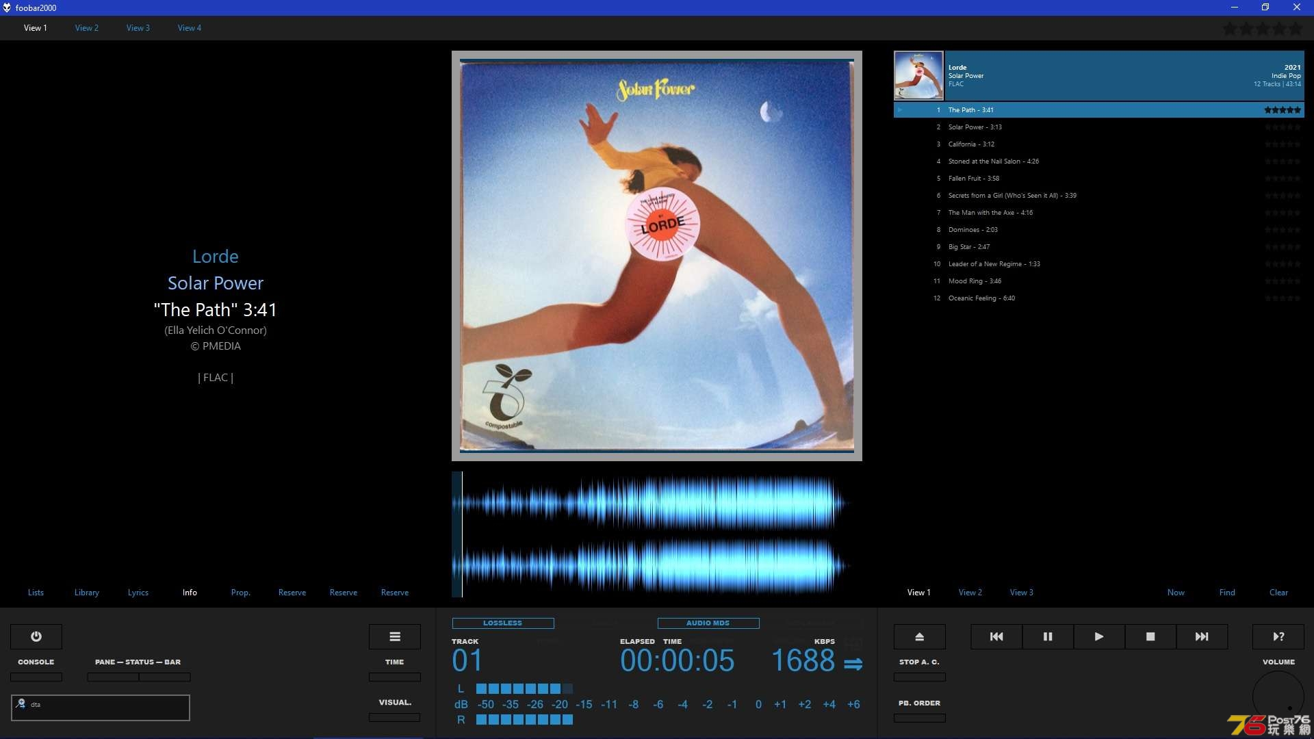Select track Oceanic Feeling - 6:40

click(x=1099, y=298)
